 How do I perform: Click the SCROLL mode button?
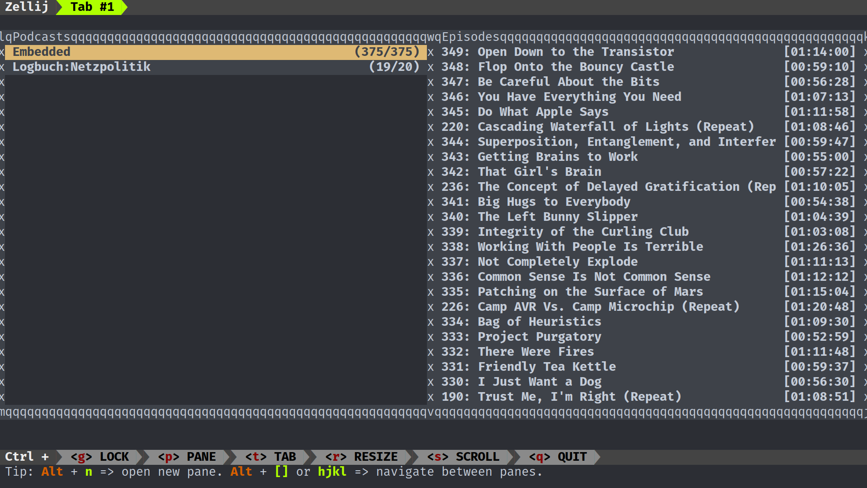point(463,457)
